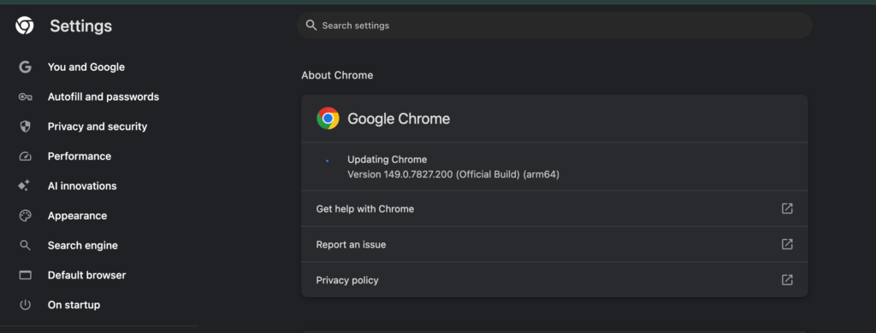Viewport: 876px width, 333px height.
Task: Click the Settings page title
Action: point(81,26)
